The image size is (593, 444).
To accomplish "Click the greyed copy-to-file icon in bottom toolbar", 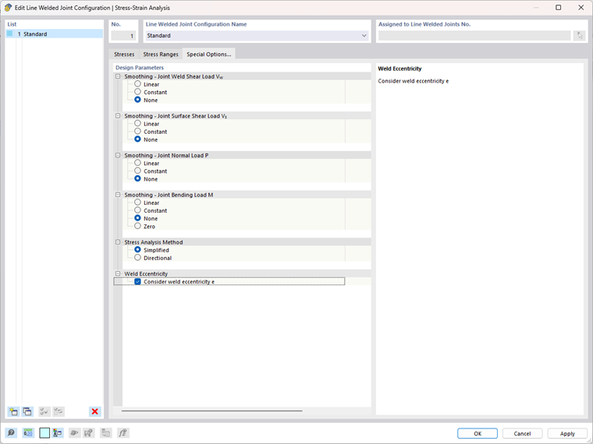I will 106,432.
